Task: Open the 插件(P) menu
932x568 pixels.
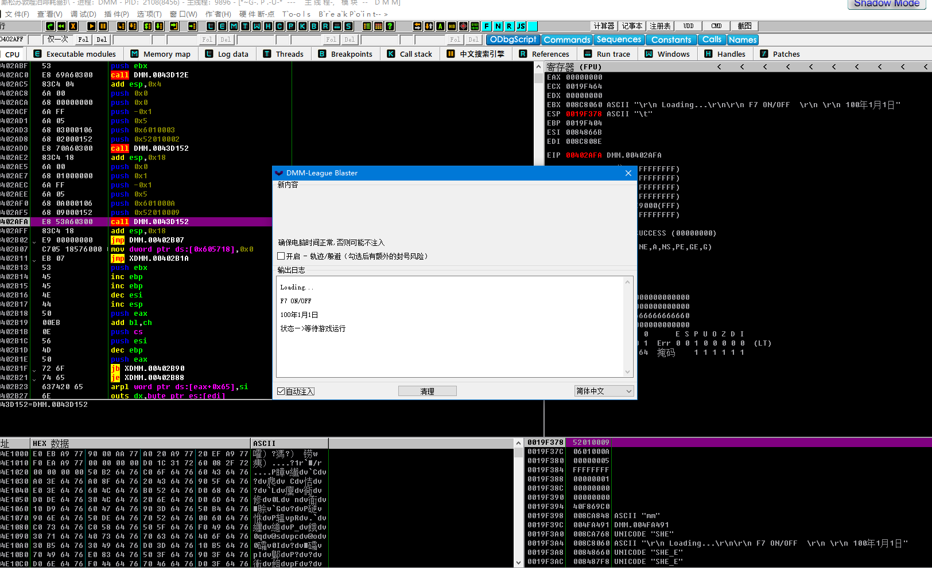Action: coord(116,14)
